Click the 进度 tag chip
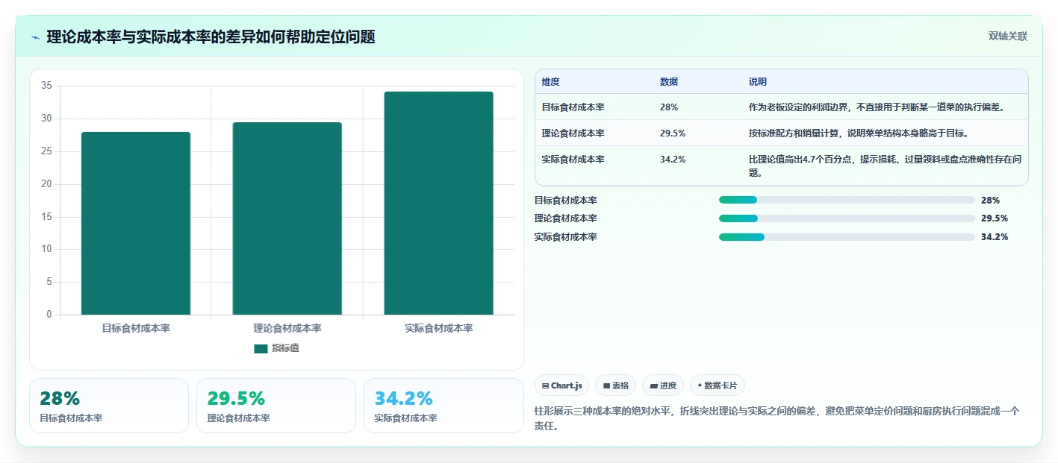Viewport: 1058px width, 463px height. (663, 385)
